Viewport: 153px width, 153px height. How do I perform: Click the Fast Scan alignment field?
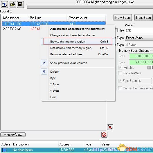(145, 81)
